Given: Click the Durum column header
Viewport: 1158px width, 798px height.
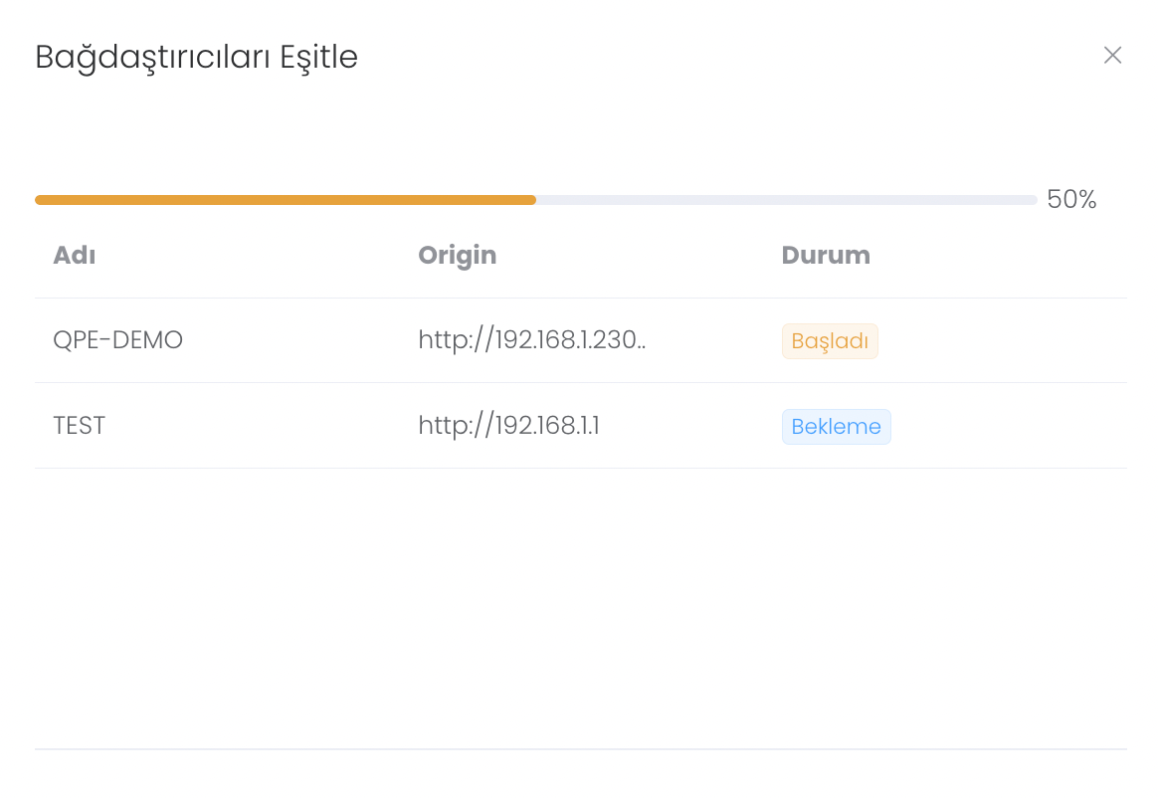Looking at the screenshot, I should click(x=826, y=256).
